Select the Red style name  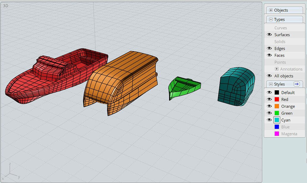click(285, 99)
